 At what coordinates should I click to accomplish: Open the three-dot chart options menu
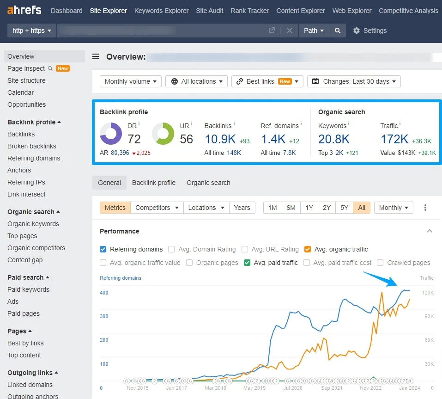(425, 208)
